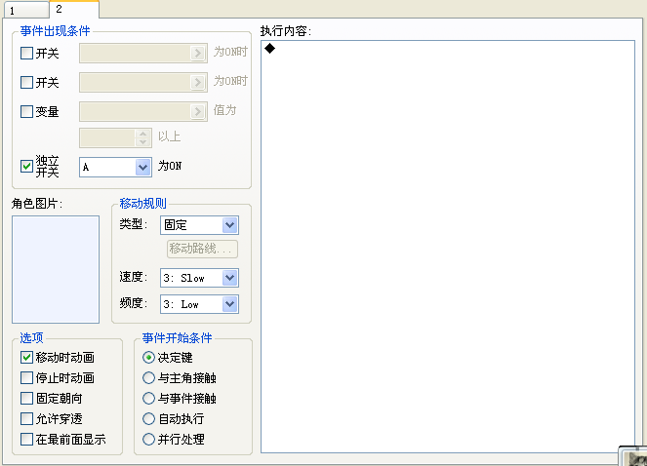Open the 频度 3: Low dropdown
This screenshot has height=466, width=647.
point(199,304)
